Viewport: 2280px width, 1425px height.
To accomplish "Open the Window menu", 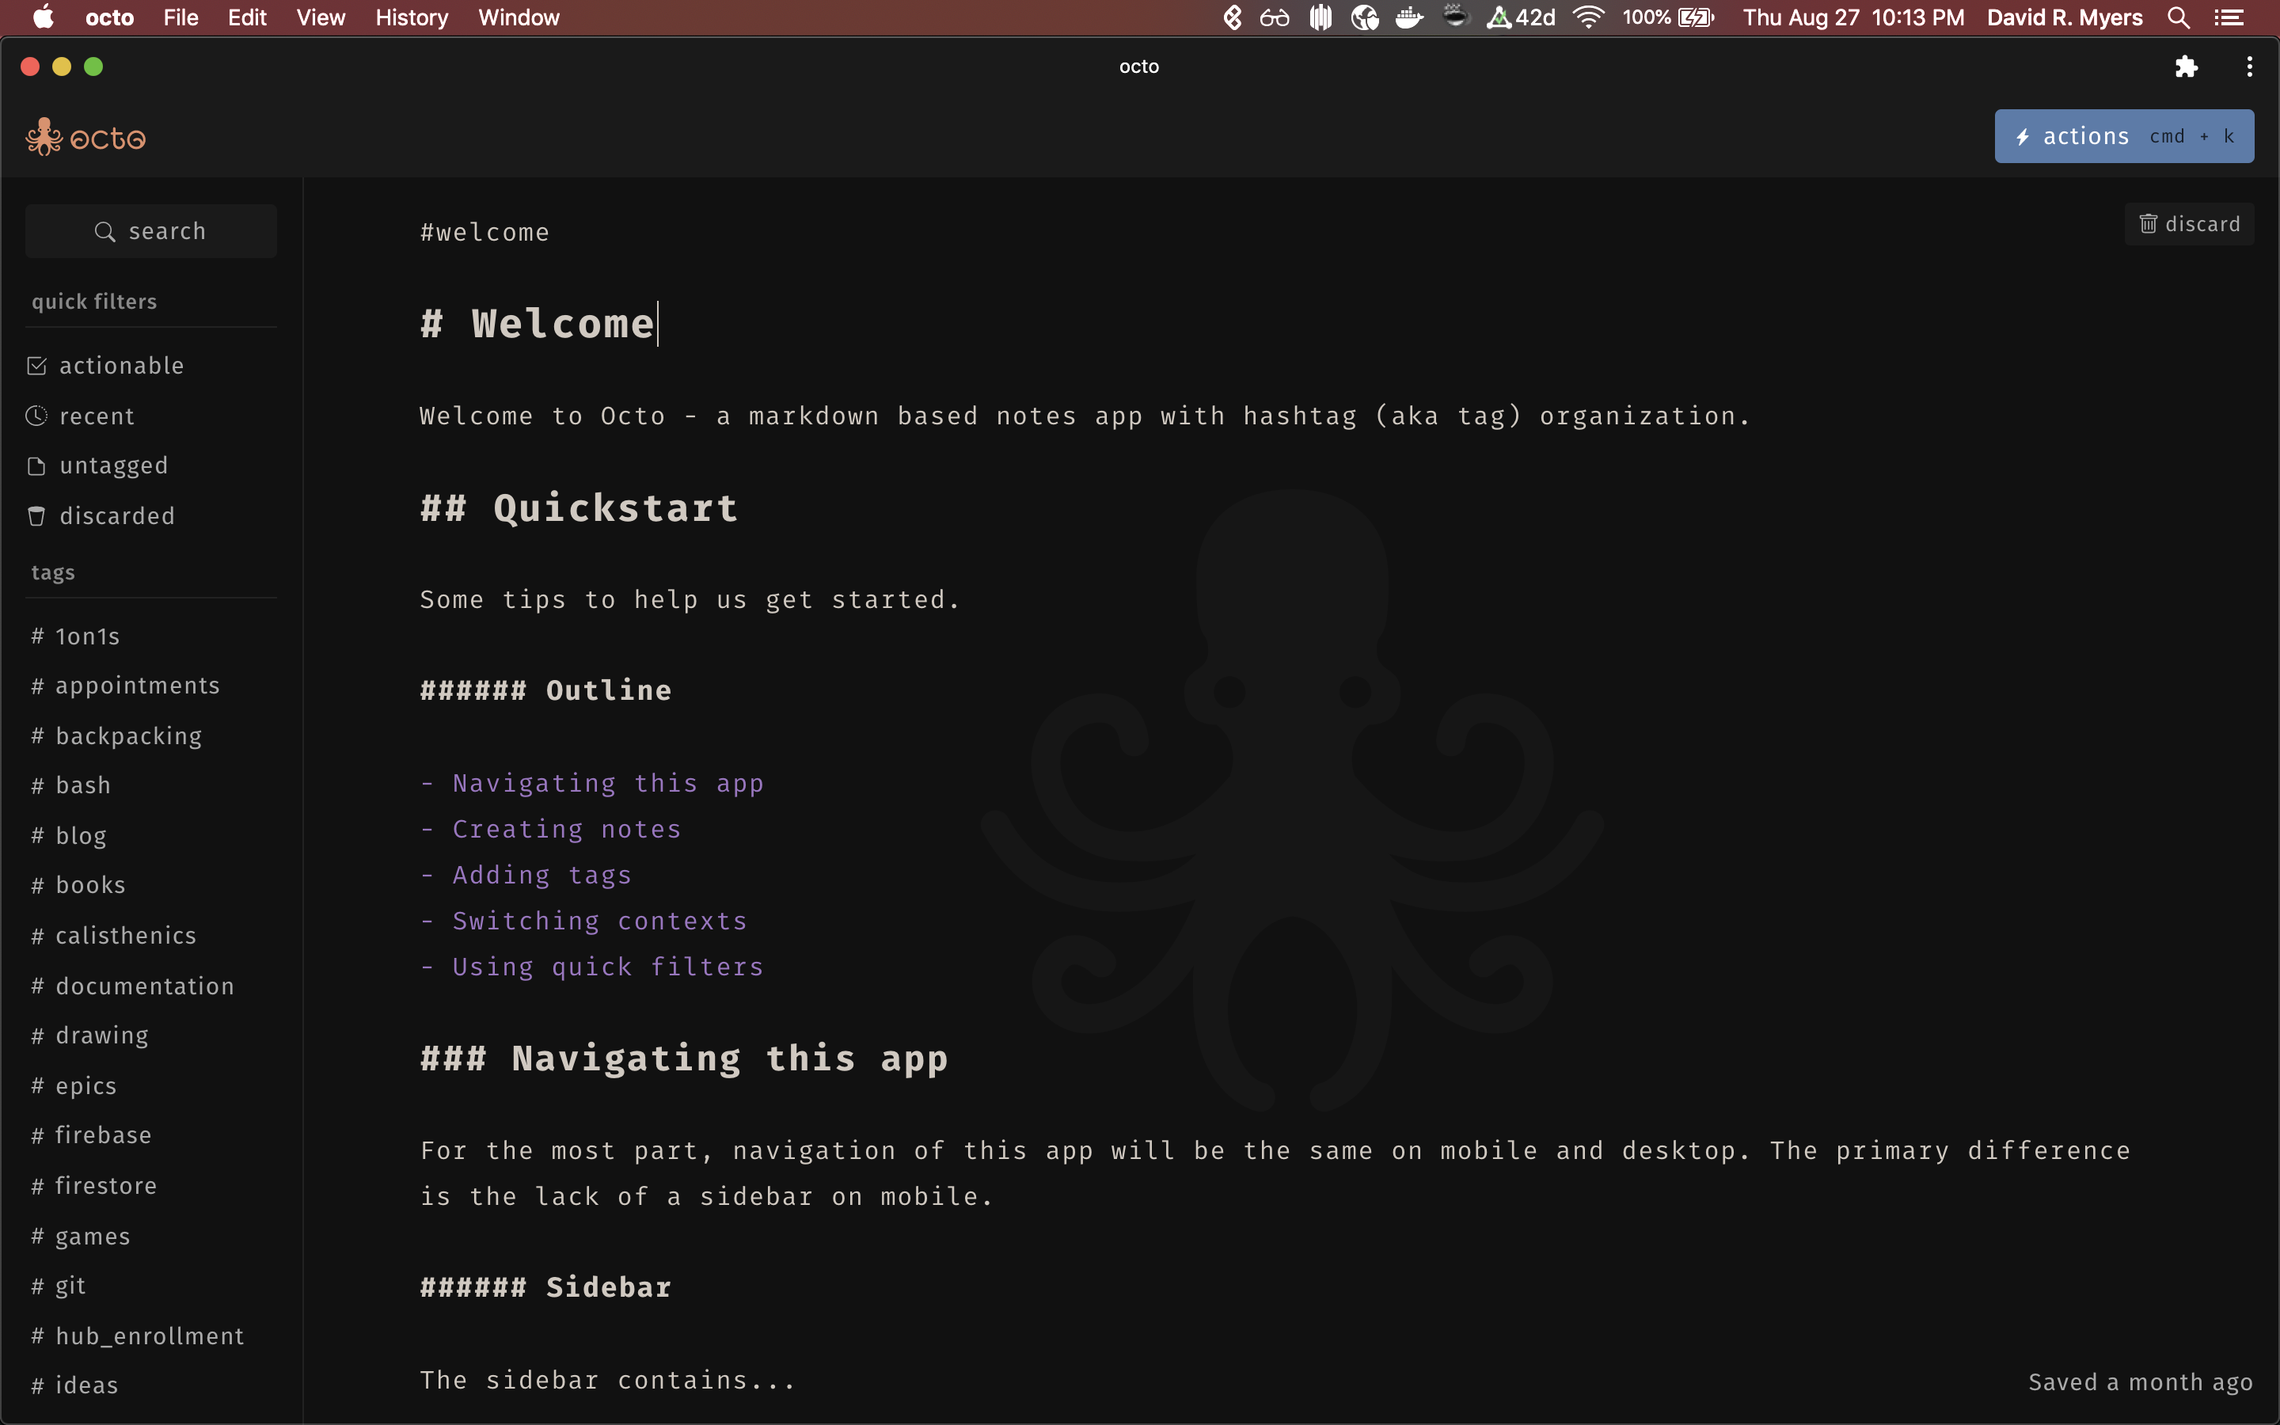I will 519,17.
